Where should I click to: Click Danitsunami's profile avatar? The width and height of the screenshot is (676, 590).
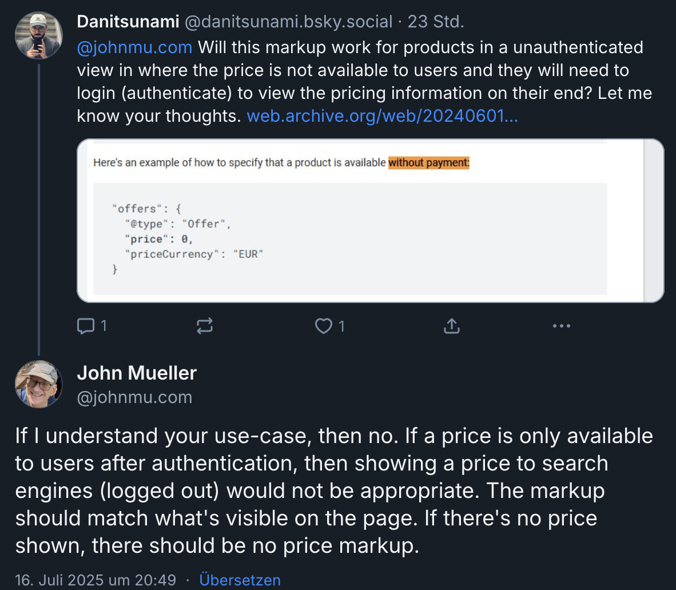point(38,35)
